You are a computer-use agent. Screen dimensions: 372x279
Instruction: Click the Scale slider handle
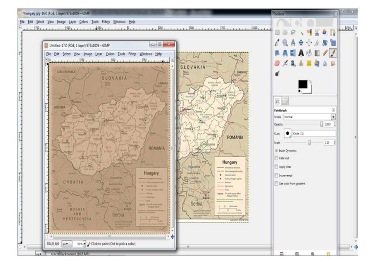point(309,142)
